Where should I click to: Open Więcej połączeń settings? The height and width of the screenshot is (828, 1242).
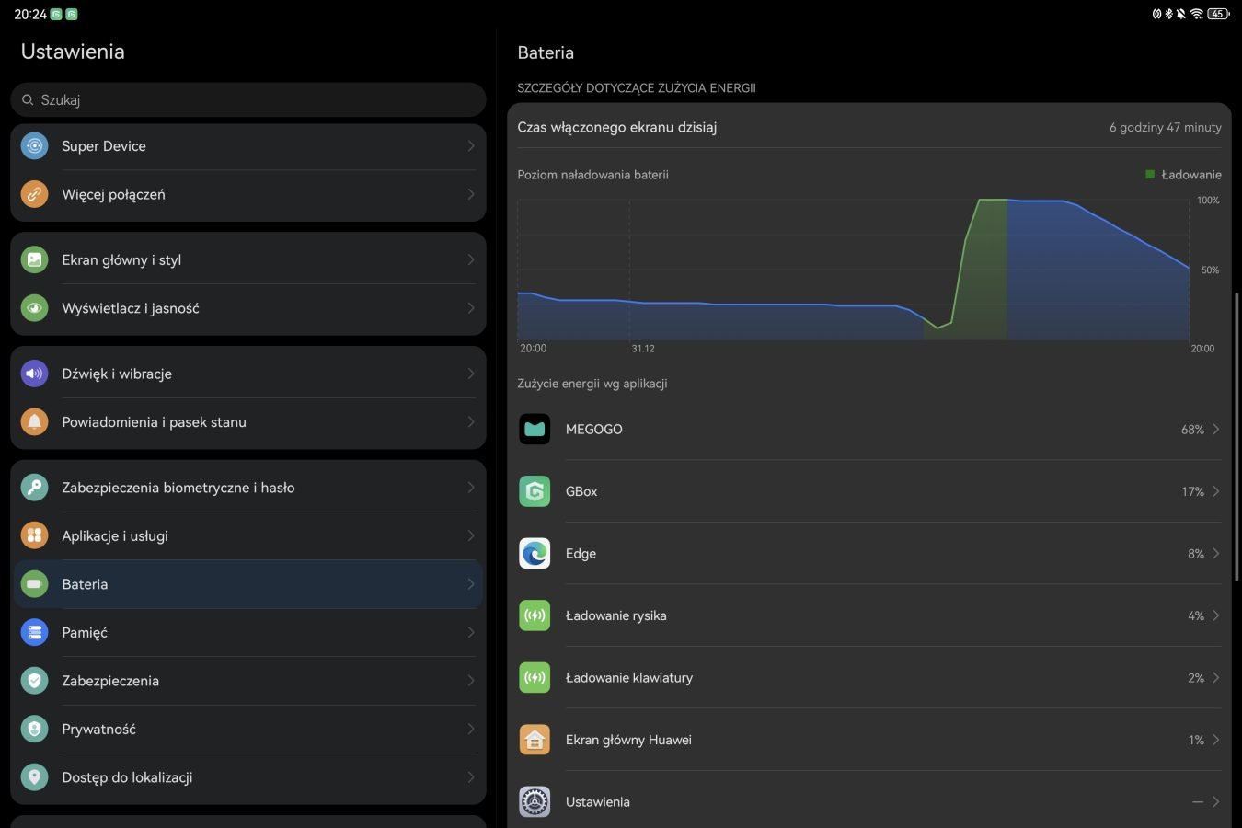tap(248, 194)
